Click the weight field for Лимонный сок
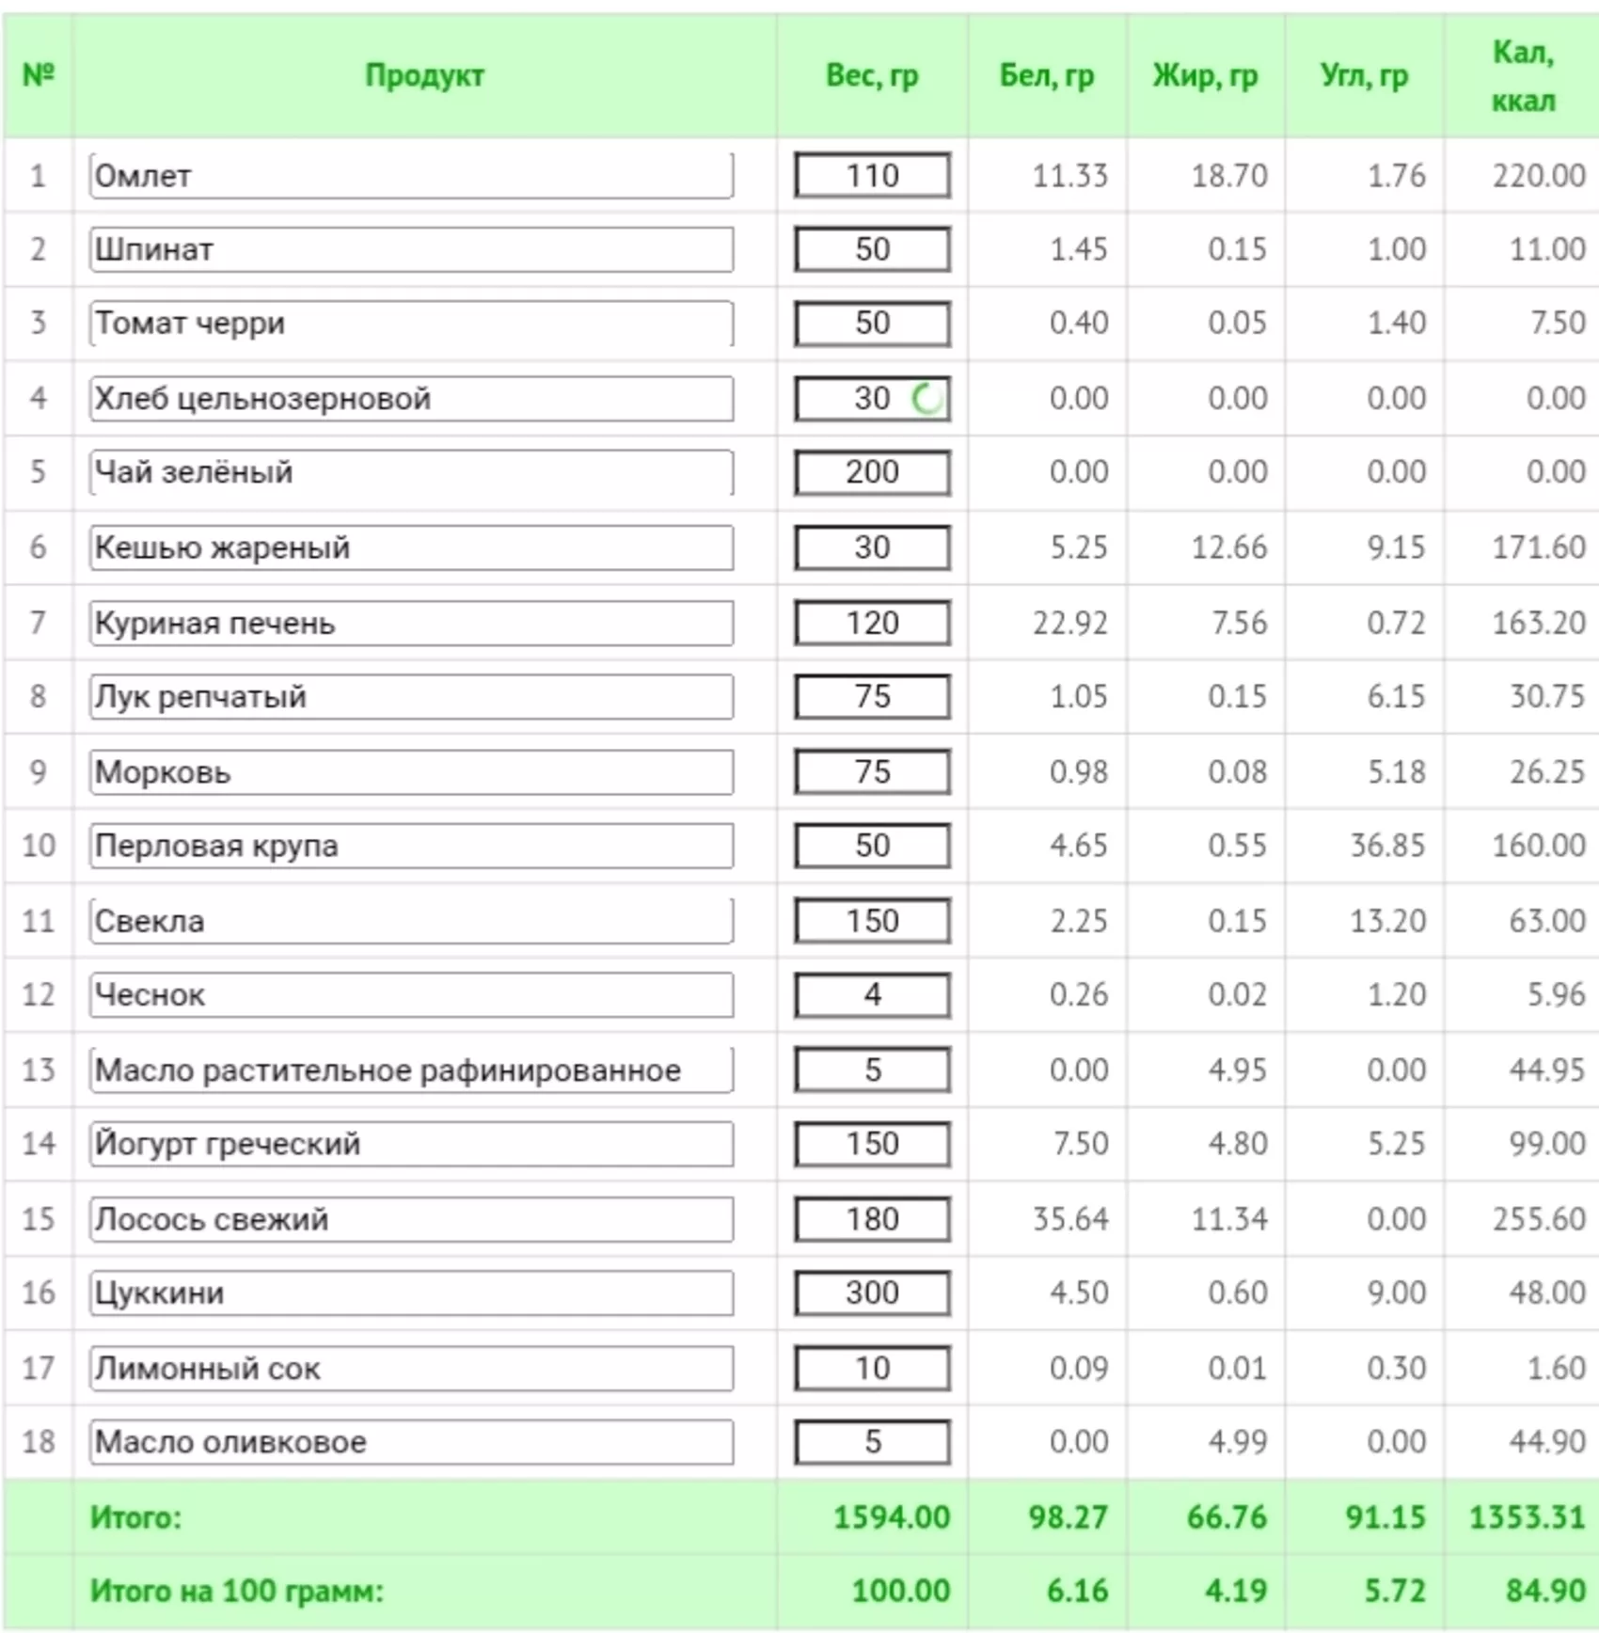This screenshot has height=1633, width=1599. click(872, 1369)
